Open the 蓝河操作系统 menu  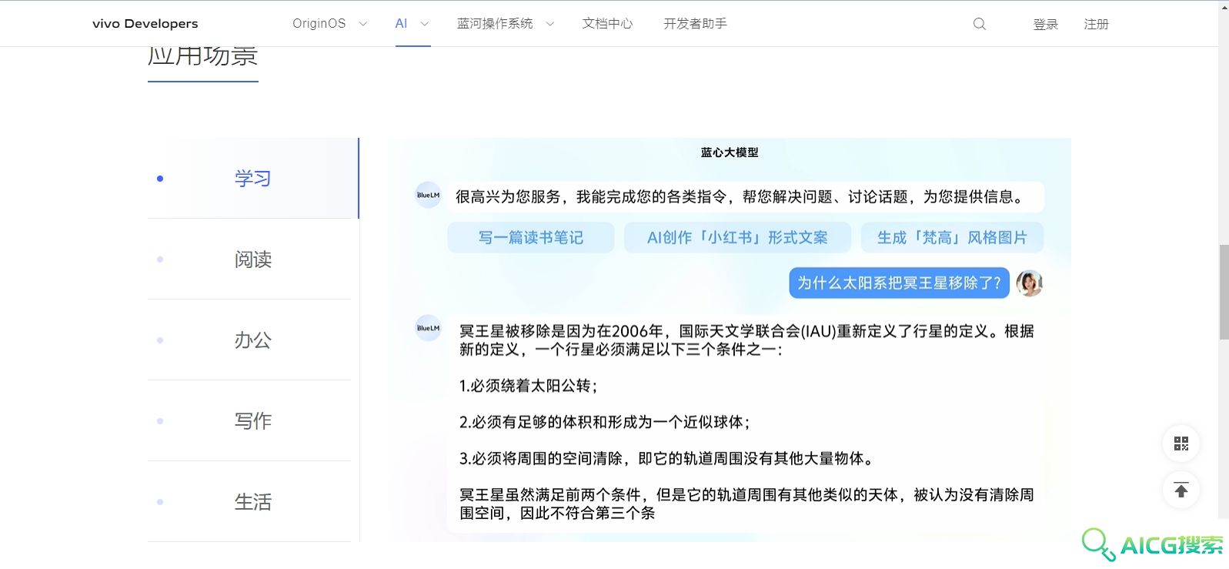pos(495,24)
